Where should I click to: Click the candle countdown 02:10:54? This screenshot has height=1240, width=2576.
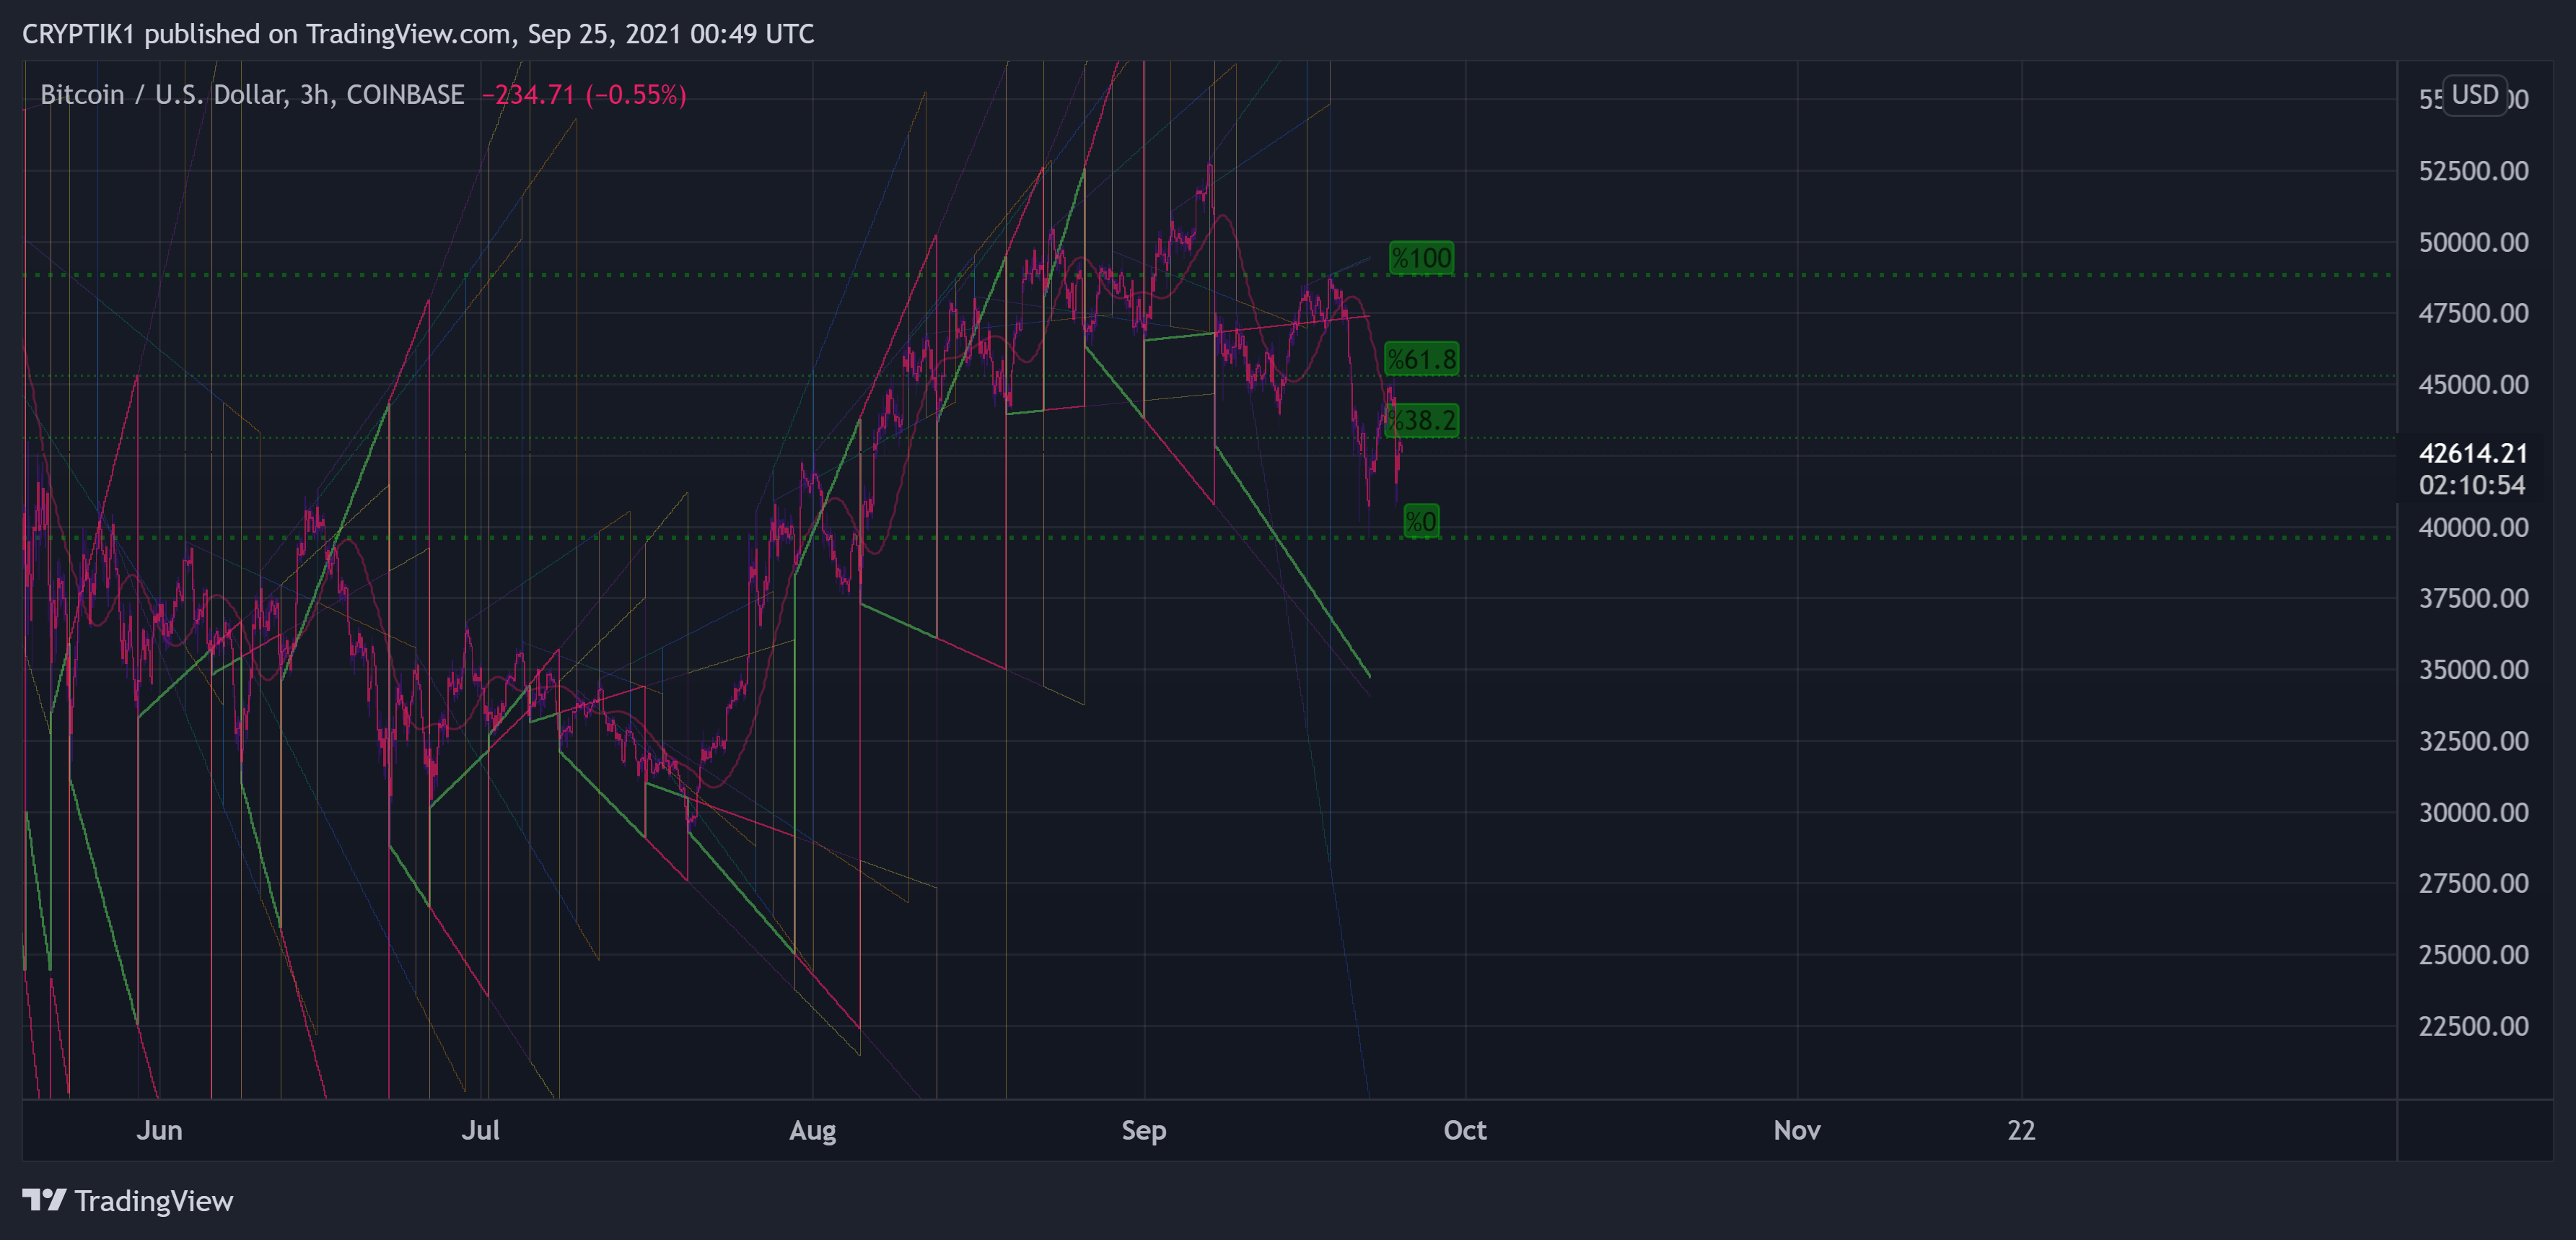(x=2472, y=485)
